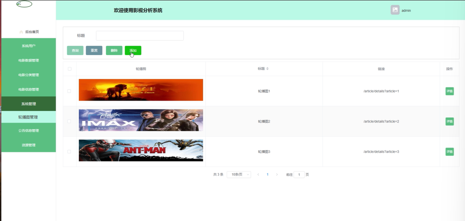465x221 pixels.
Task: Expand 电影分类管理 menu
Action: pyautogui.click(x=28, y=75)
